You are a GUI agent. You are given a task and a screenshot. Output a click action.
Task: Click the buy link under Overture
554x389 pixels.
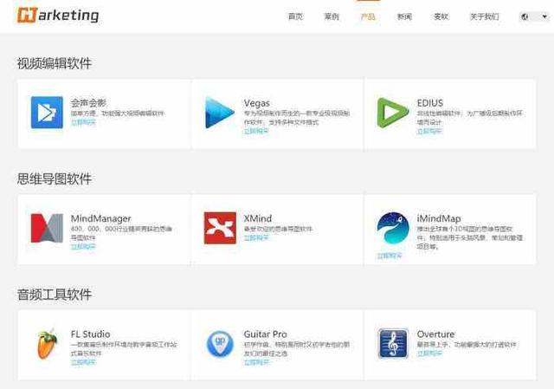429,353
